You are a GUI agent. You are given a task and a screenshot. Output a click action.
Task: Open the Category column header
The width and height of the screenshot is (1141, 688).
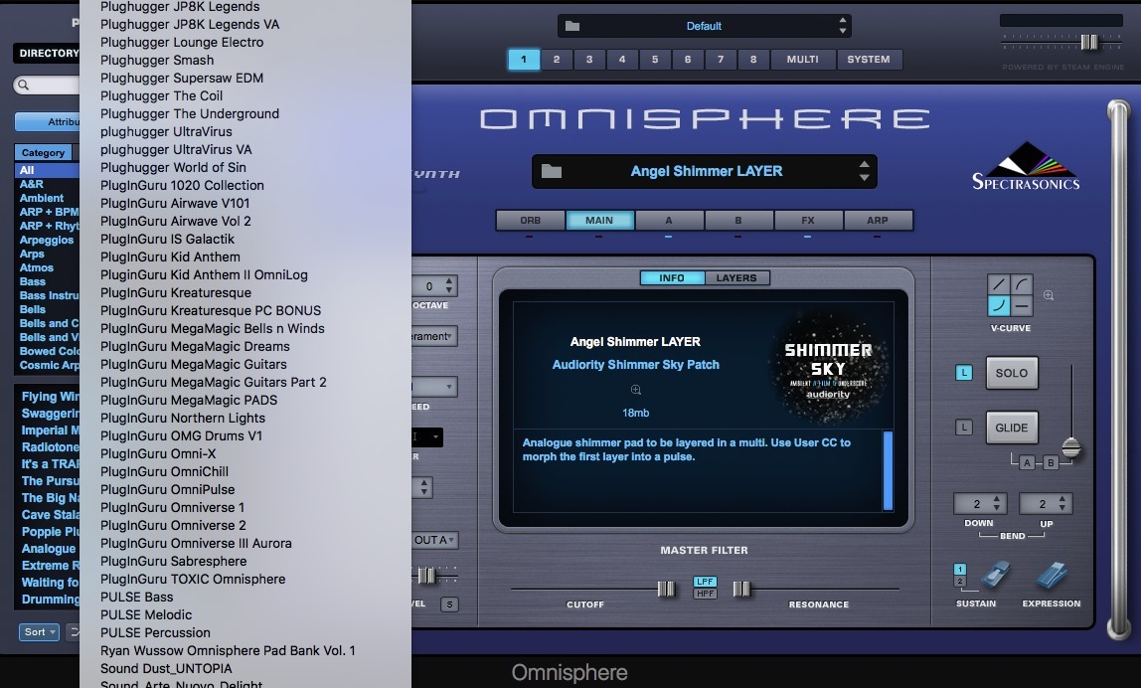pos(43,153)
